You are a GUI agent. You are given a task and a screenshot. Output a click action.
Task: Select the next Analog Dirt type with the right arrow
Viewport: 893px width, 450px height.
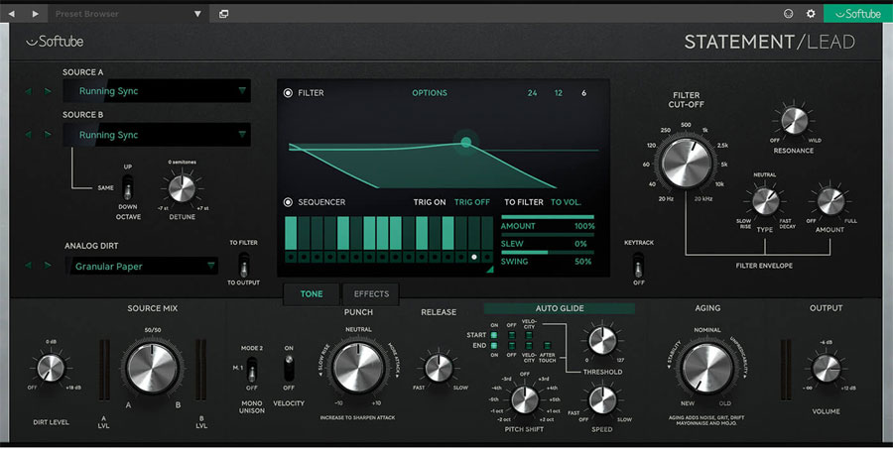48,266
